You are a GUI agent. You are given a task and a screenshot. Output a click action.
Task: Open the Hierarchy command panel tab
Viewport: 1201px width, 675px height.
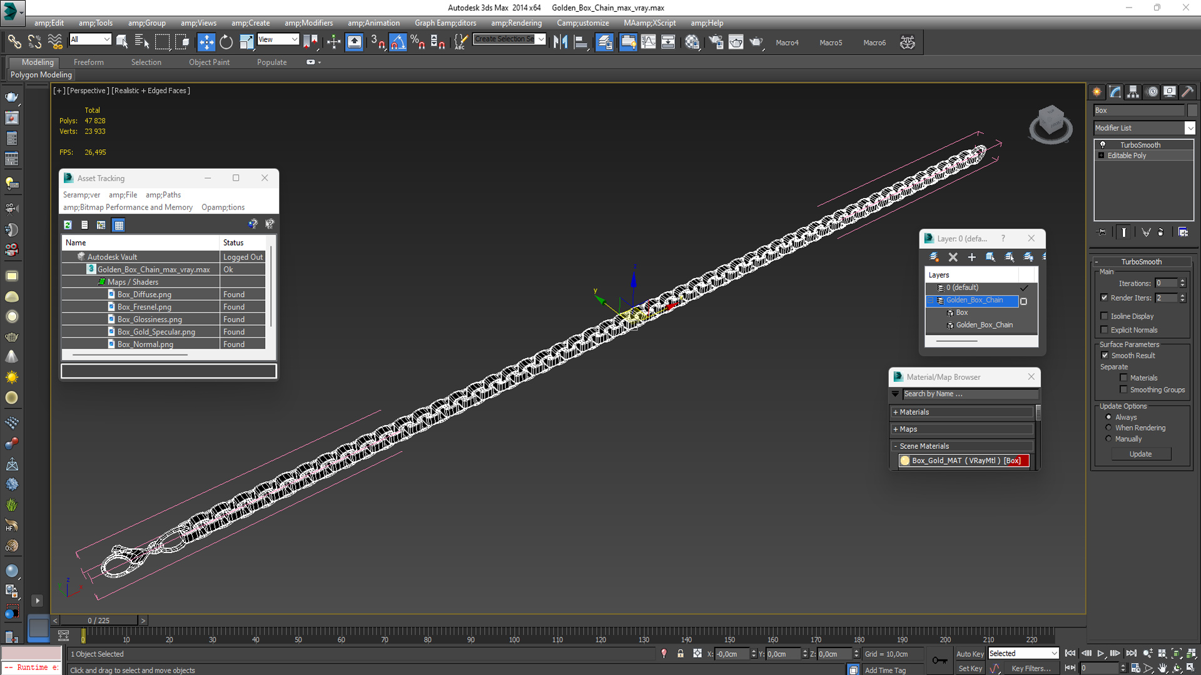[x=1133, y=92]
